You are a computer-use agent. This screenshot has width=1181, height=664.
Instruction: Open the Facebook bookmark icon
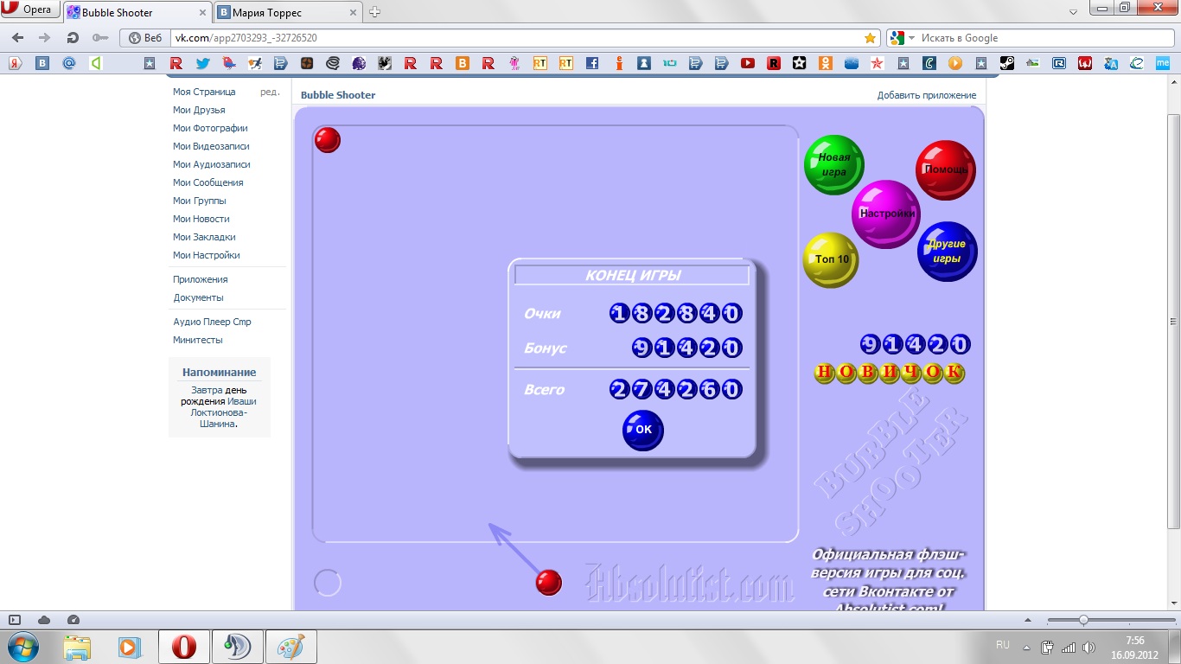592,63
